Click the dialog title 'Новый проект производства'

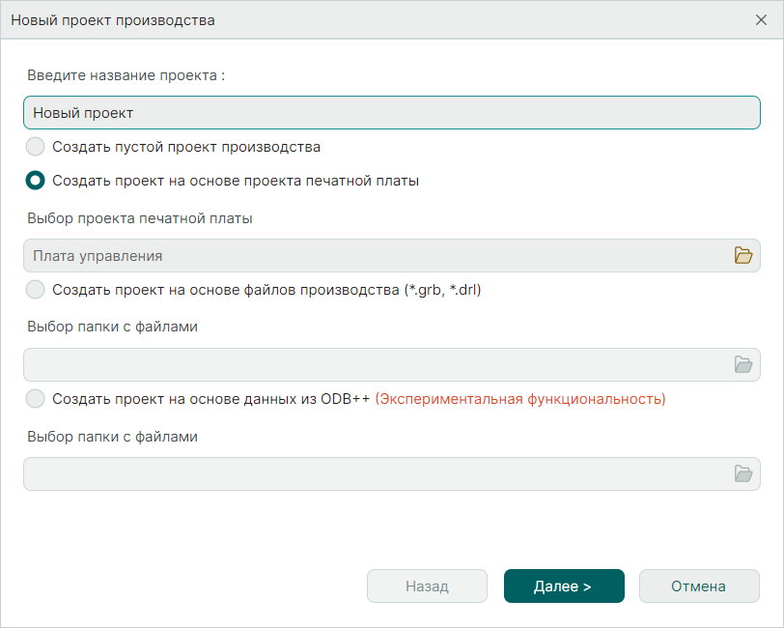[x=111, y=19]
